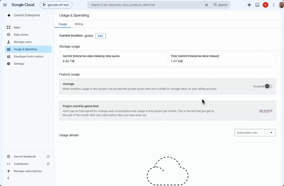The image size is (284, 186).
Task: Select Usage & Spending in sidebar
Action: [x=29, y=49]
